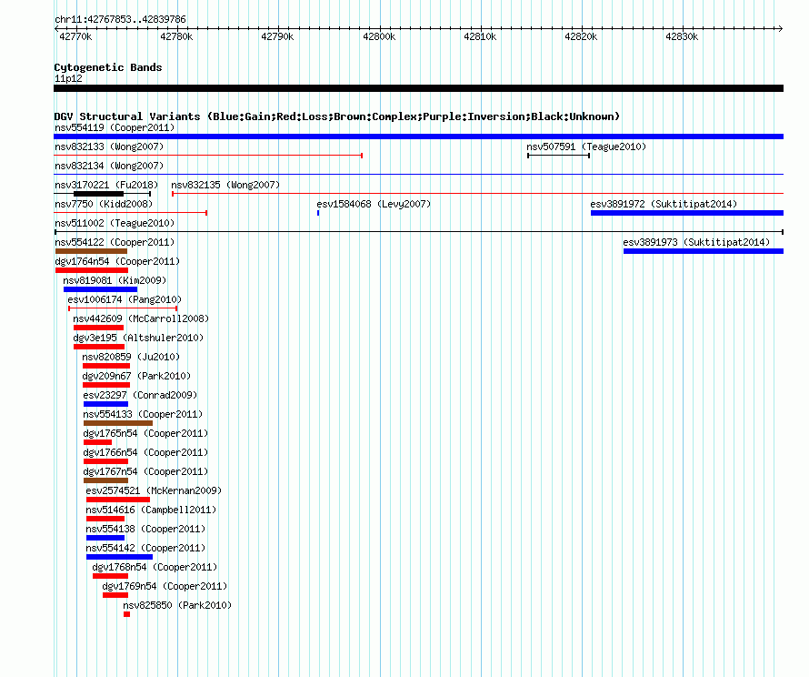The width and height of the screenshot is (809, 677).
Task: Click the nsv3170221 (Fu2018) label
Action: pyautogui.click(x=106, y=185)
